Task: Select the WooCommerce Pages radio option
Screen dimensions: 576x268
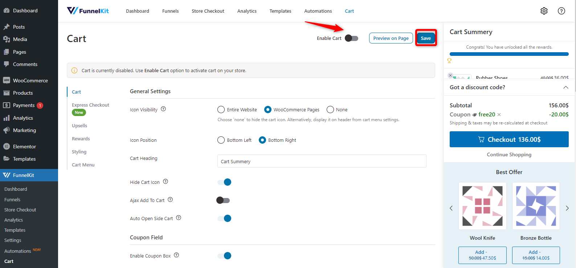Action: point(268,110)
